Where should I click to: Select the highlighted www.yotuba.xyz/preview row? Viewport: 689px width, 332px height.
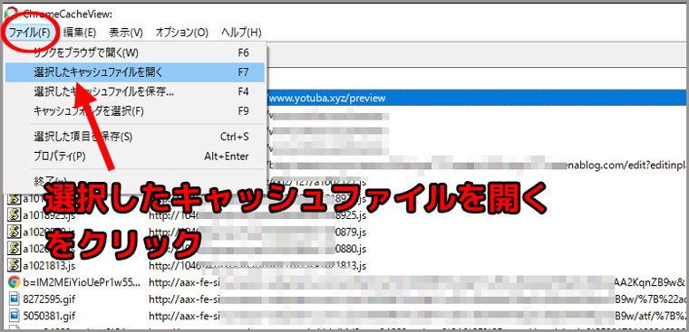pyautogui.click(x=477, y=99)
